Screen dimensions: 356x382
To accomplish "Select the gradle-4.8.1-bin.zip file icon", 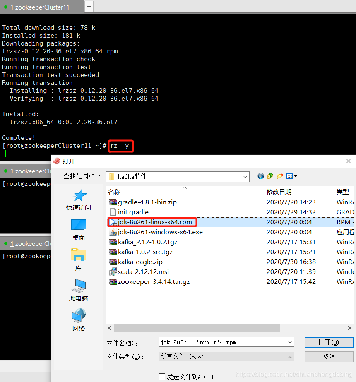I will (x=113, y=202).
